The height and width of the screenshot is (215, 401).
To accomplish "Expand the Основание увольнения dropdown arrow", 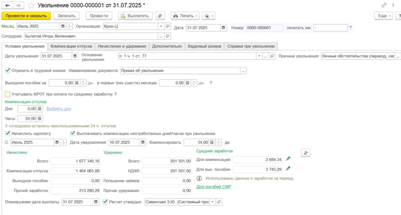I will (259, 56).
